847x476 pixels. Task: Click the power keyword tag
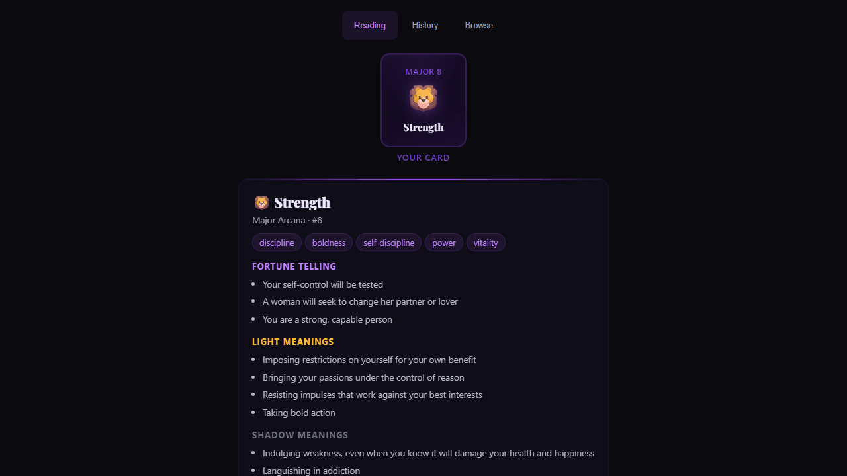pos(444,243)
